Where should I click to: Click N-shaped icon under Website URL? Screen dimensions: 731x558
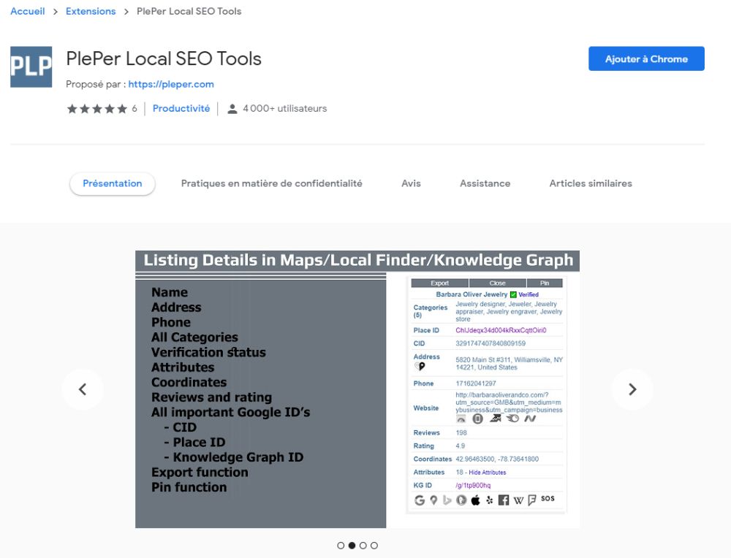point(530,418)
